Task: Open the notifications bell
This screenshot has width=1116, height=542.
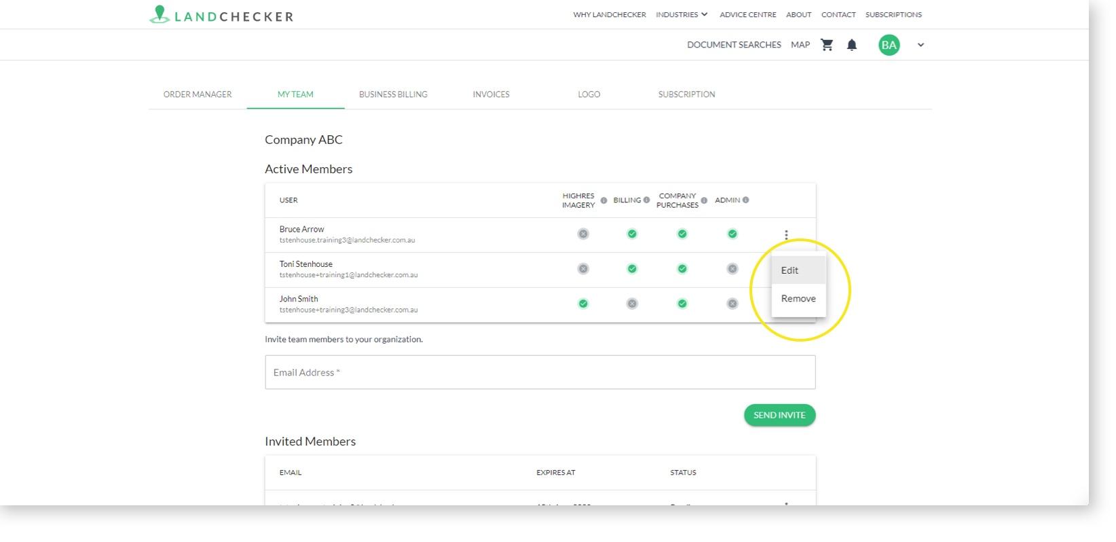Action: [x=852, y=45]
